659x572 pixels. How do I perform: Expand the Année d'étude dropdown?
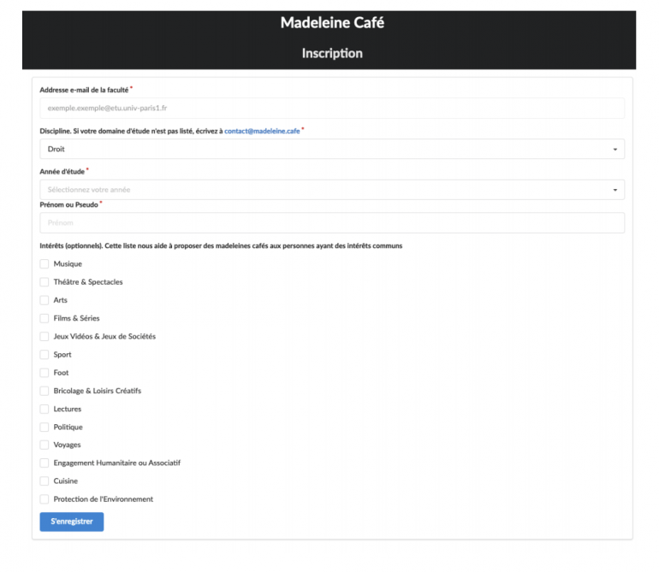(x=332, y=190)
